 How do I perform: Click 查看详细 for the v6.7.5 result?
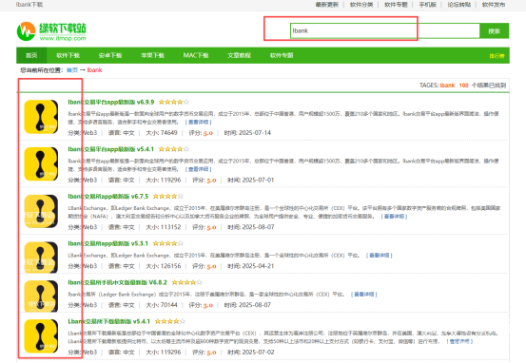coord(394,217)
